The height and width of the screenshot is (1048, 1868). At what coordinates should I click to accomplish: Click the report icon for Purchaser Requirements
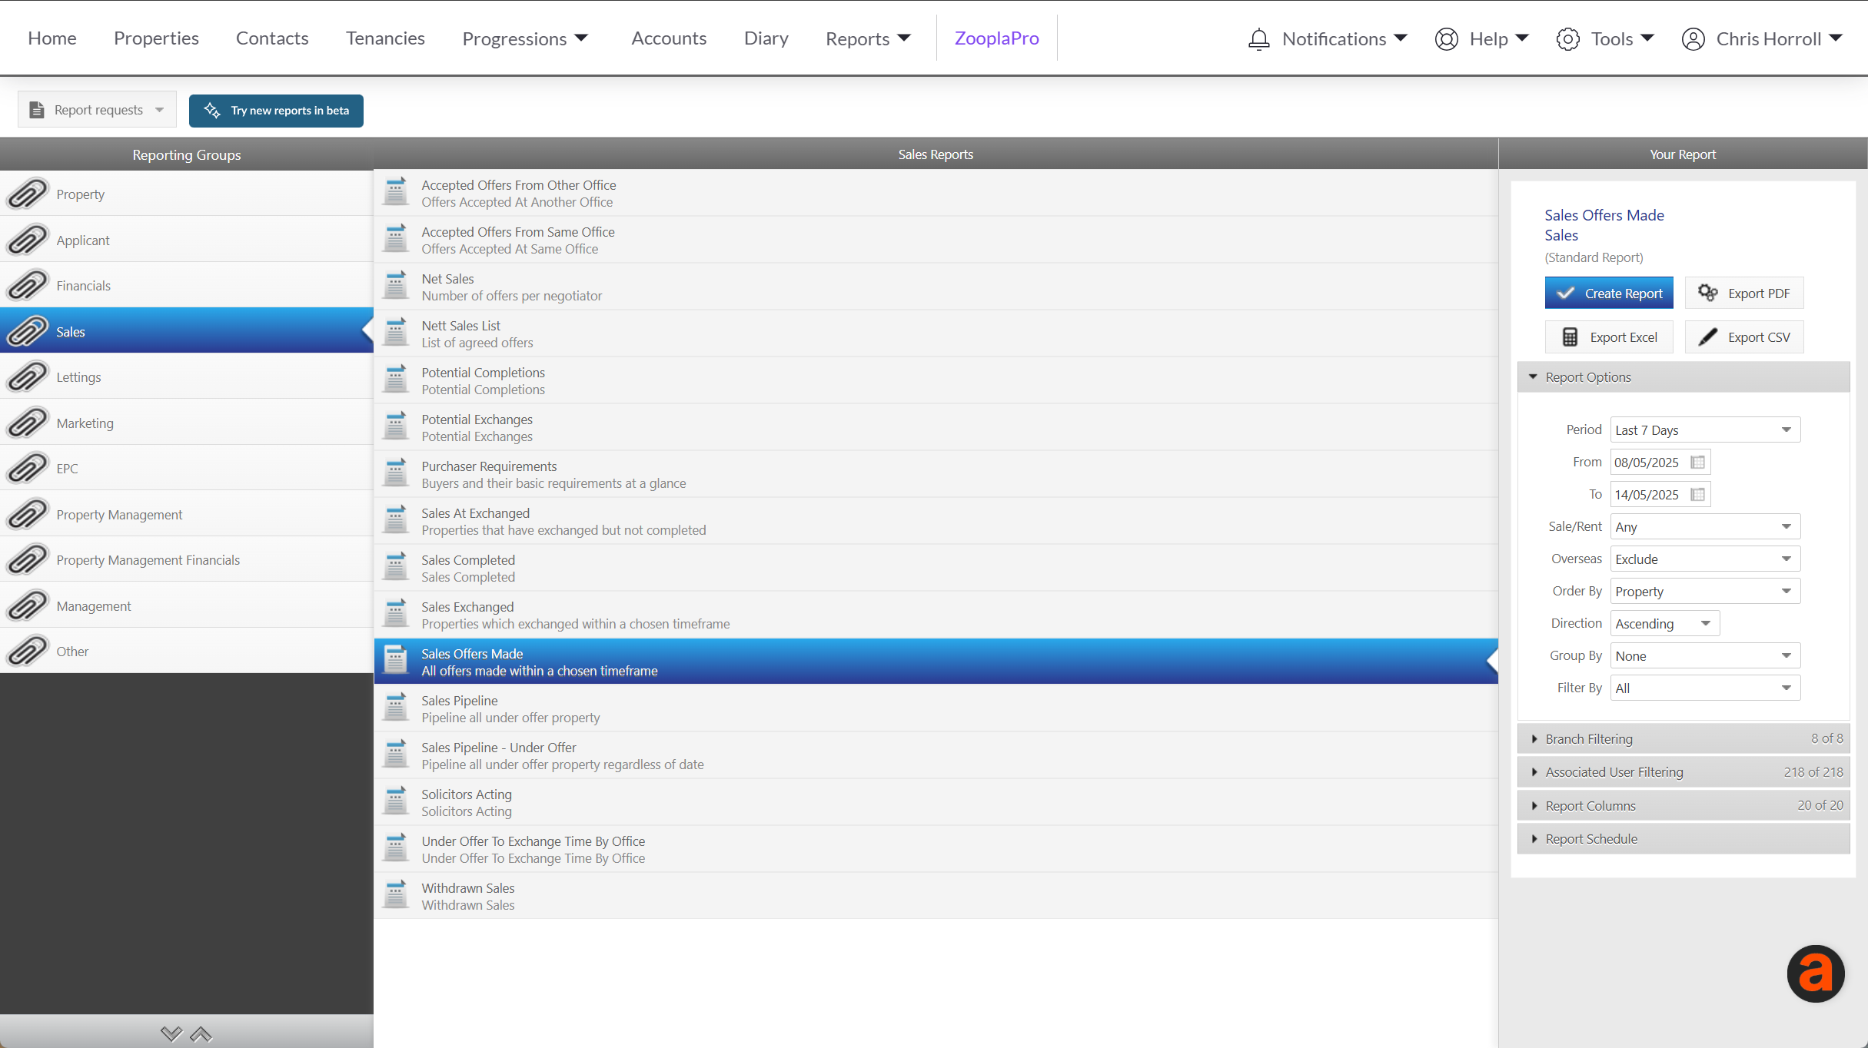tap(396, 473)
